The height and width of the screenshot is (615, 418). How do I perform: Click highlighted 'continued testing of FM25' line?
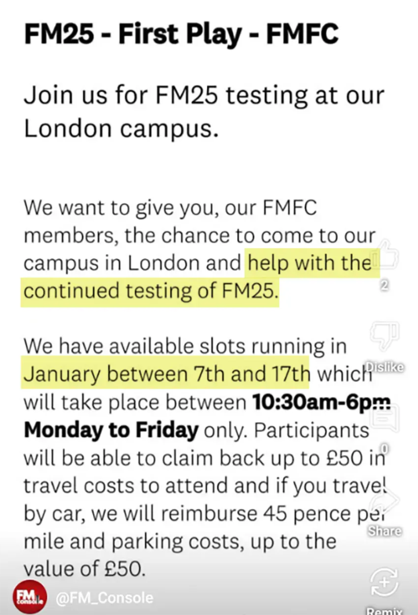tap(151, 291)
